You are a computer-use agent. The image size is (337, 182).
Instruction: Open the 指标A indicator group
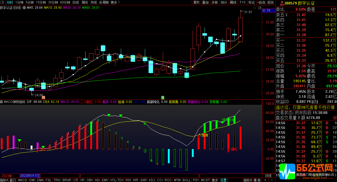[4, 180]
